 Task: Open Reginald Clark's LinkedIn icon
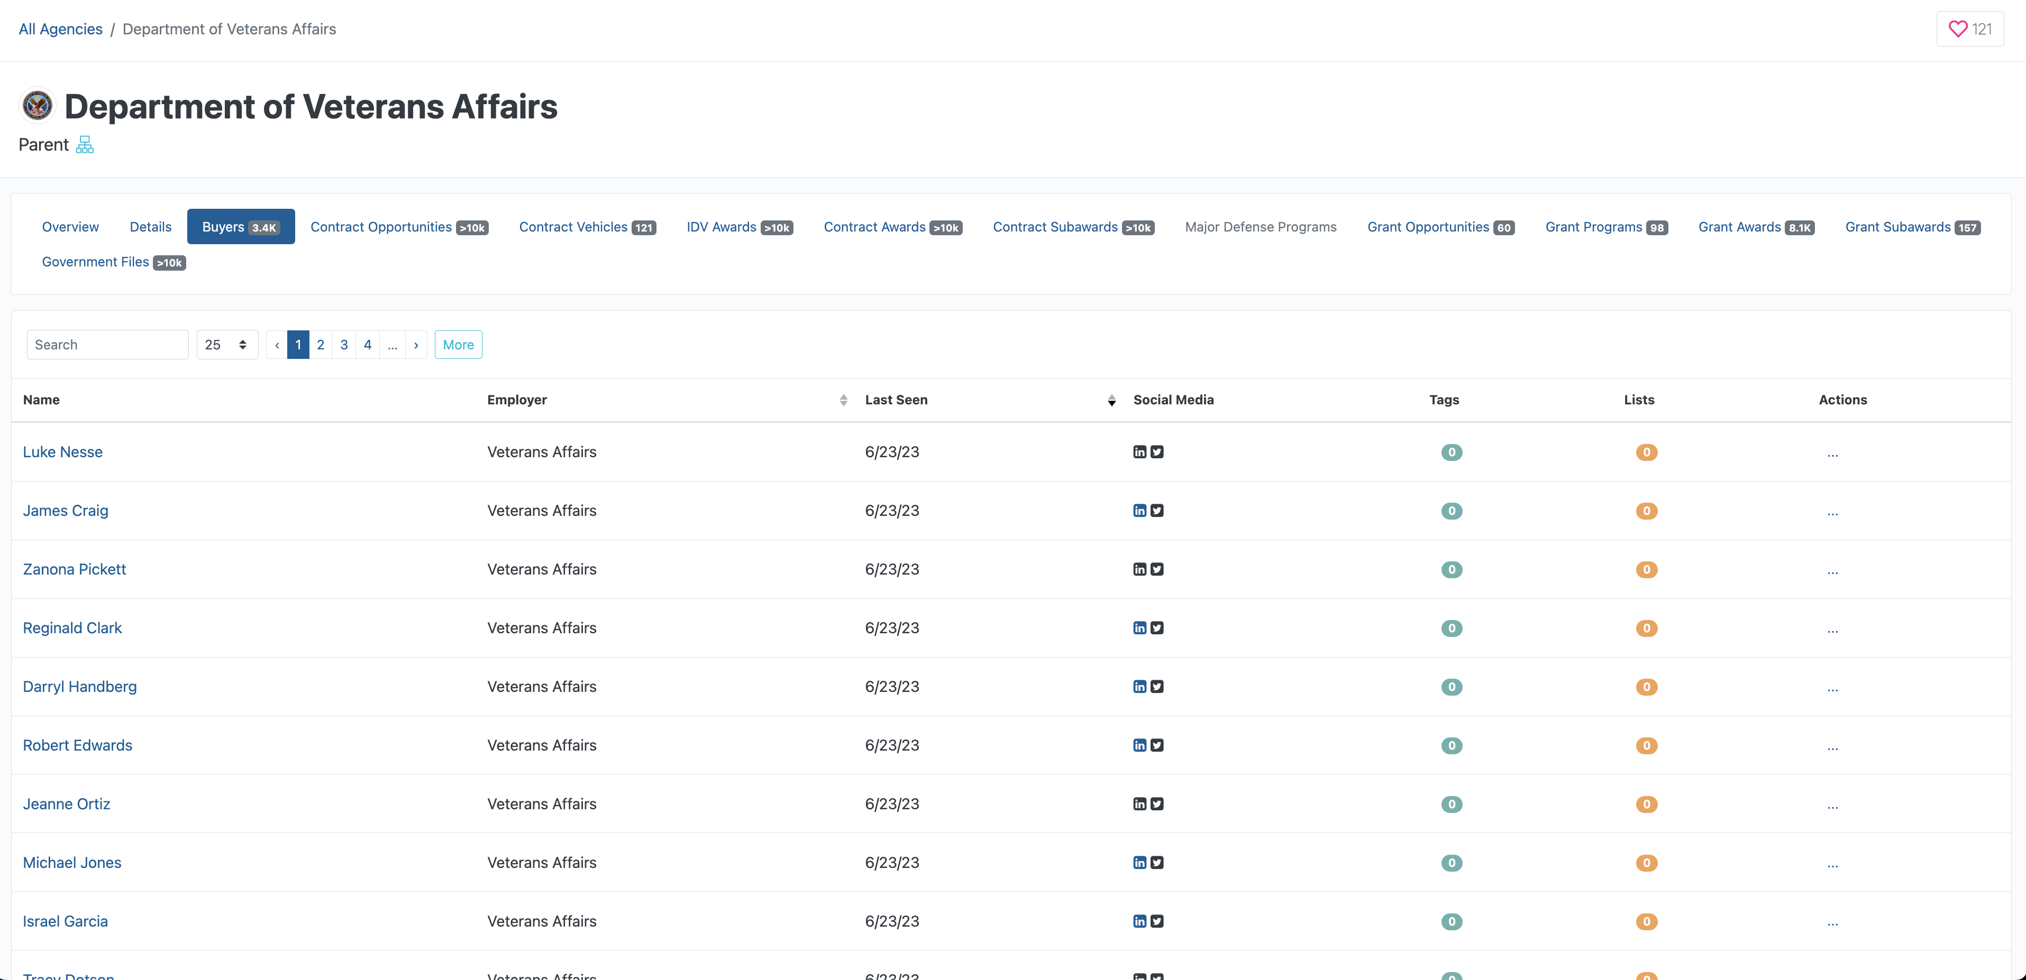point(1139,628)
